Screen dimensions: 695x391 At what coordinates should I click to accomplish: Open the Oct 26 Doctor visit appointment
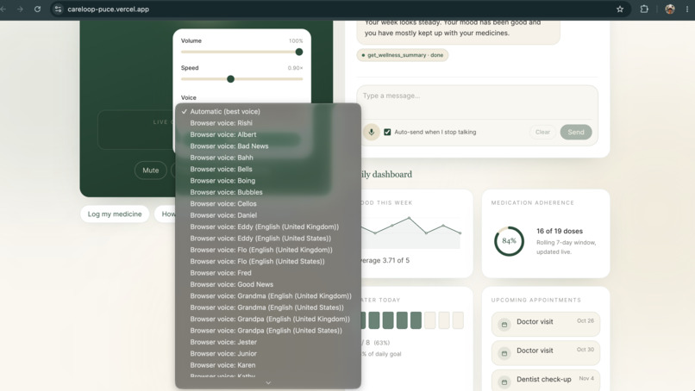(546, 324)
